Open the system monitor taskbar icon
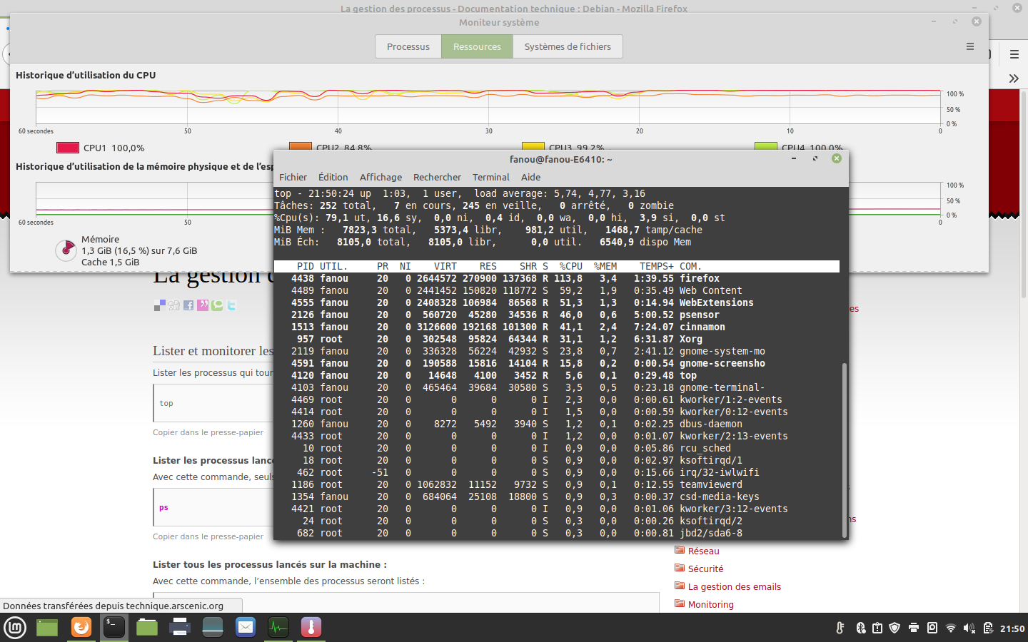Viewport: 1028px width, 642px height. tap(278, 628)
